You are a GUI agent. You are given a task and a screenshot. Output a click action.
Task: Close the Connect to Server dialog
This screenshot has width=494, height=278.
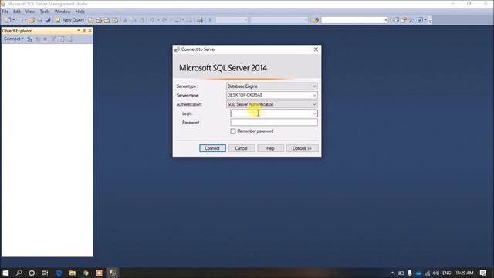point(316,49)
